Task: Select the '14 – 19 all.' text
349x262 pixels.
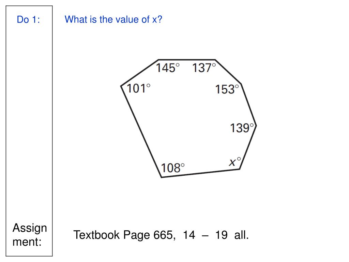Action: 216,235
